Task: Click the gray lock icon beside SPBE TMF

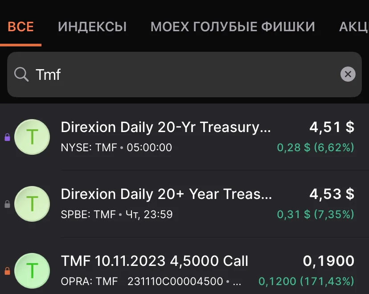Action: point(8,204)
